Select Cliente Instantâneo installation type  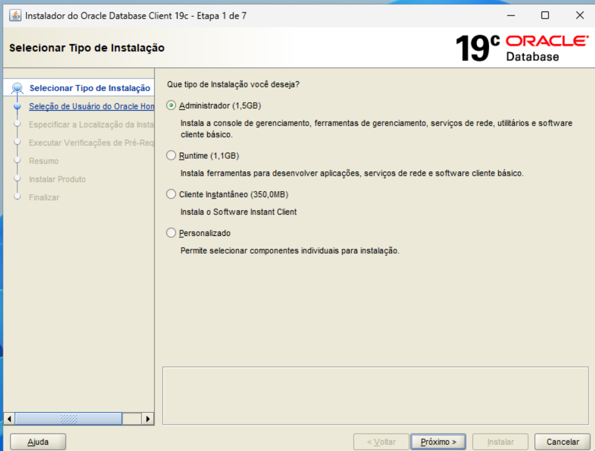click(172, 193)
